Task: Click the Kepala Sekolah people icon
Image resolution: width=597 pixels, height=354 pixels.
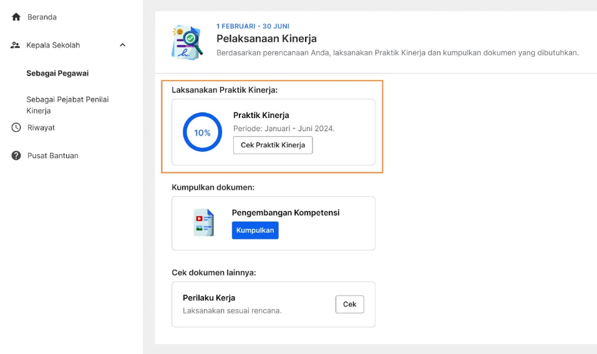Action: point(15,45)
